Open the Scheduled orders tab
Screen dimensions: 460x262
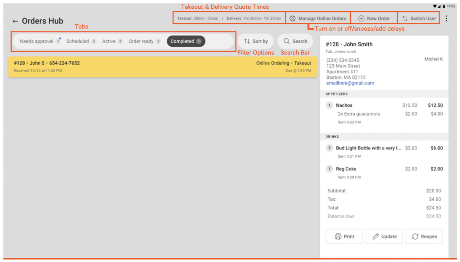click(78, 41)
